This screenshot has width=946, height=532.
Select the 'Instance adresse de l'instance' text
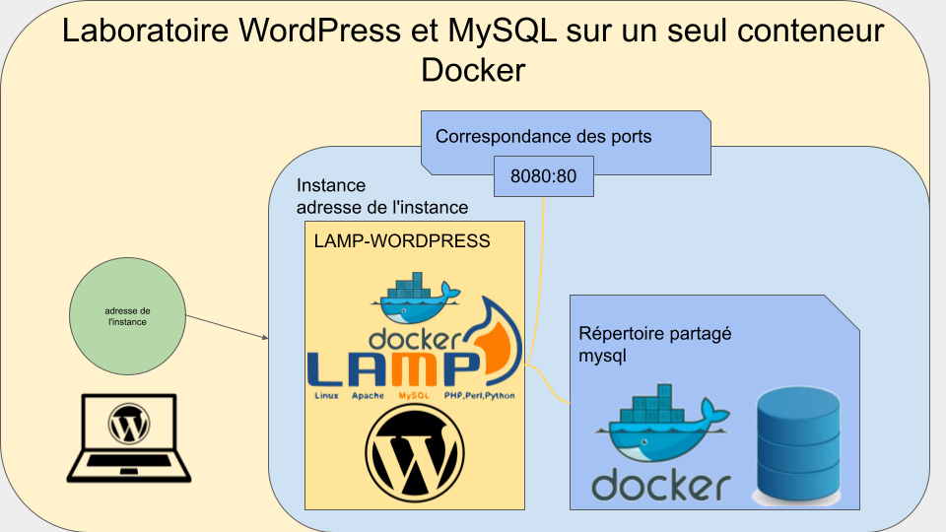(382, 196)
